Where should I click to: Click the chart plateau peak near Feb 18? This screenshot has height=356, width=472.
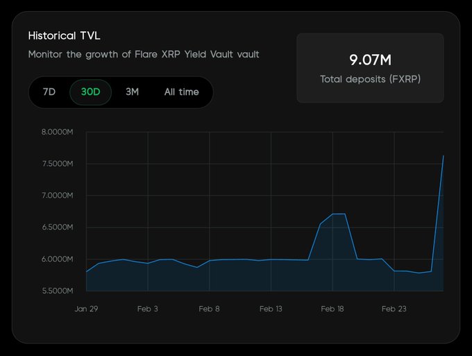coord(339,214)
